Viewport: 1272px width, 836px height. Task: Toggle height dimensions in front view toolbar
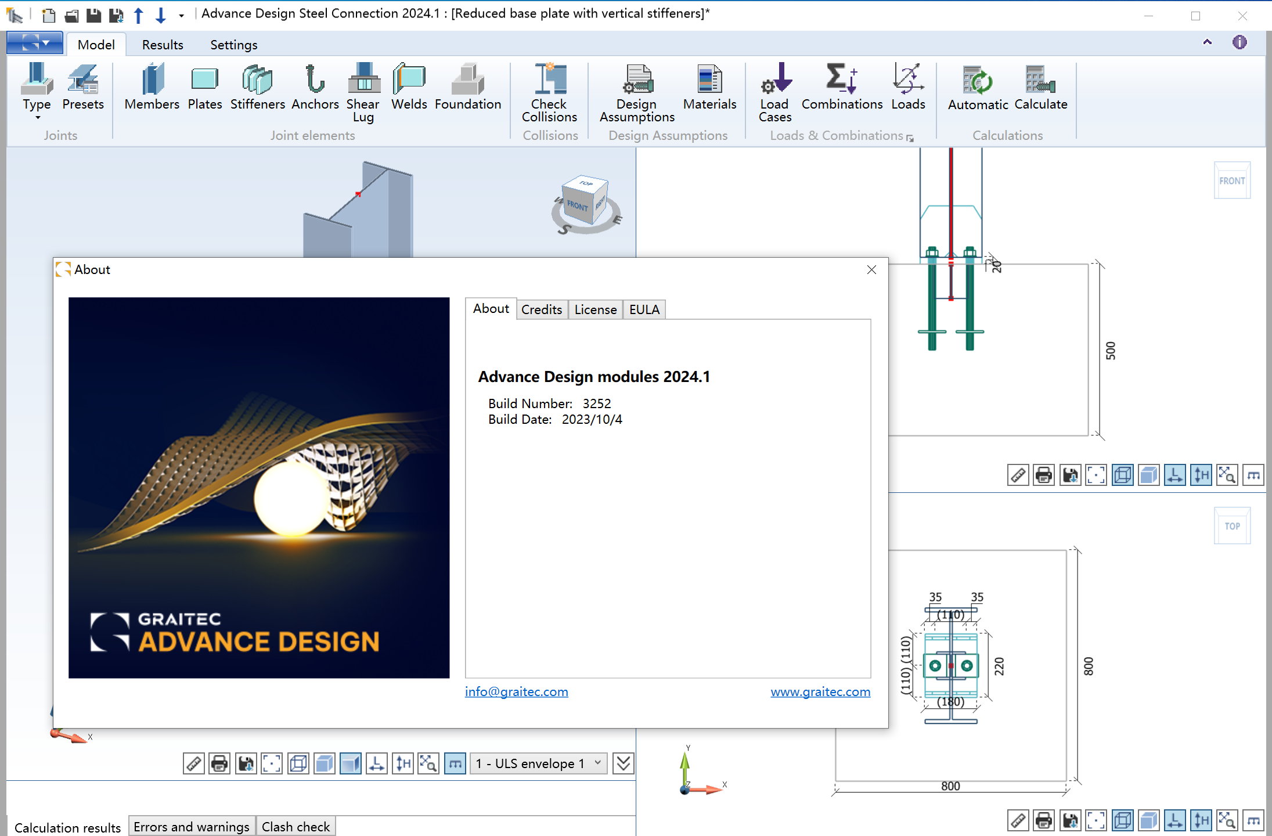click(1201, 475)
